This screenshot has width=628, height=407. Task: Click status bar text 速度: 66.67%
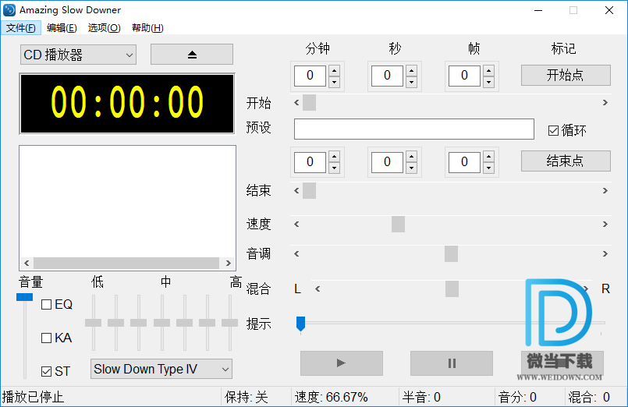point(332,397)
